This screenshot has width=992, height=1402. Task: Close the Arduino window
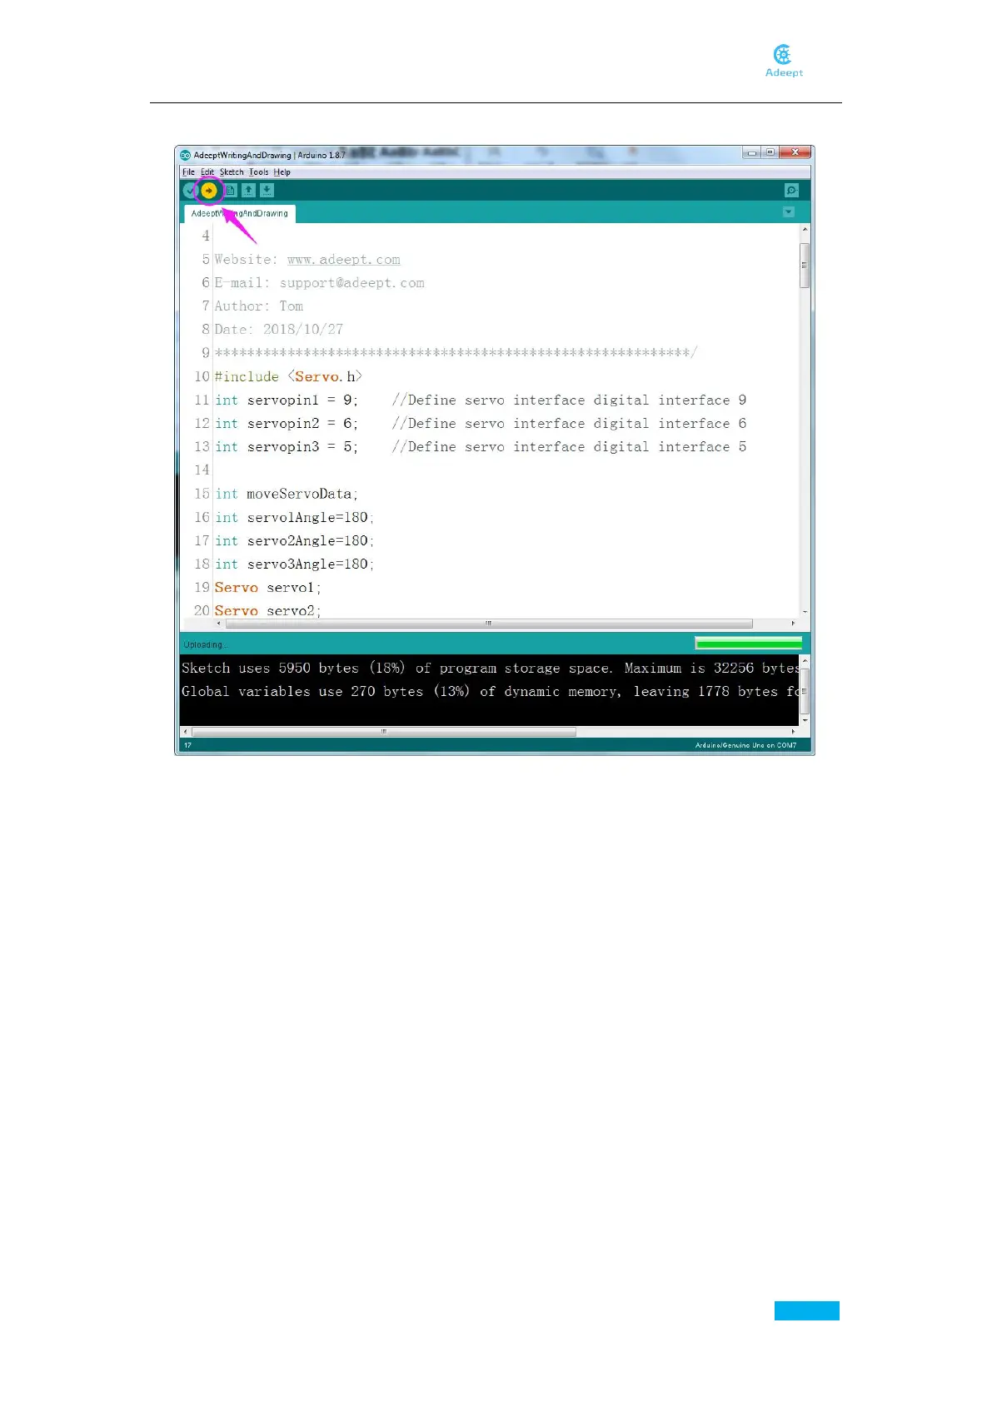coord(795,153)
